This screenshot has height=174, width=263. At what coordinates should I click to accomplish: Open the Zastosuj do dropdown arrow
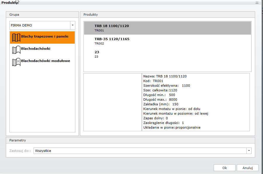pyautogui.click(x=249, y=151)
